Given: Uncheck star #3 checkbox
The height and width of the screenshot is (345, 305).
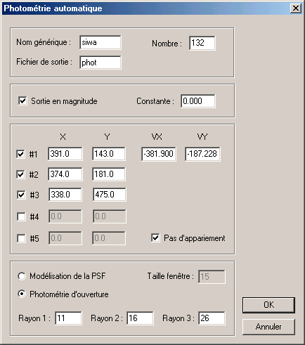Looking at the screenshot, I should pos(21,195).
